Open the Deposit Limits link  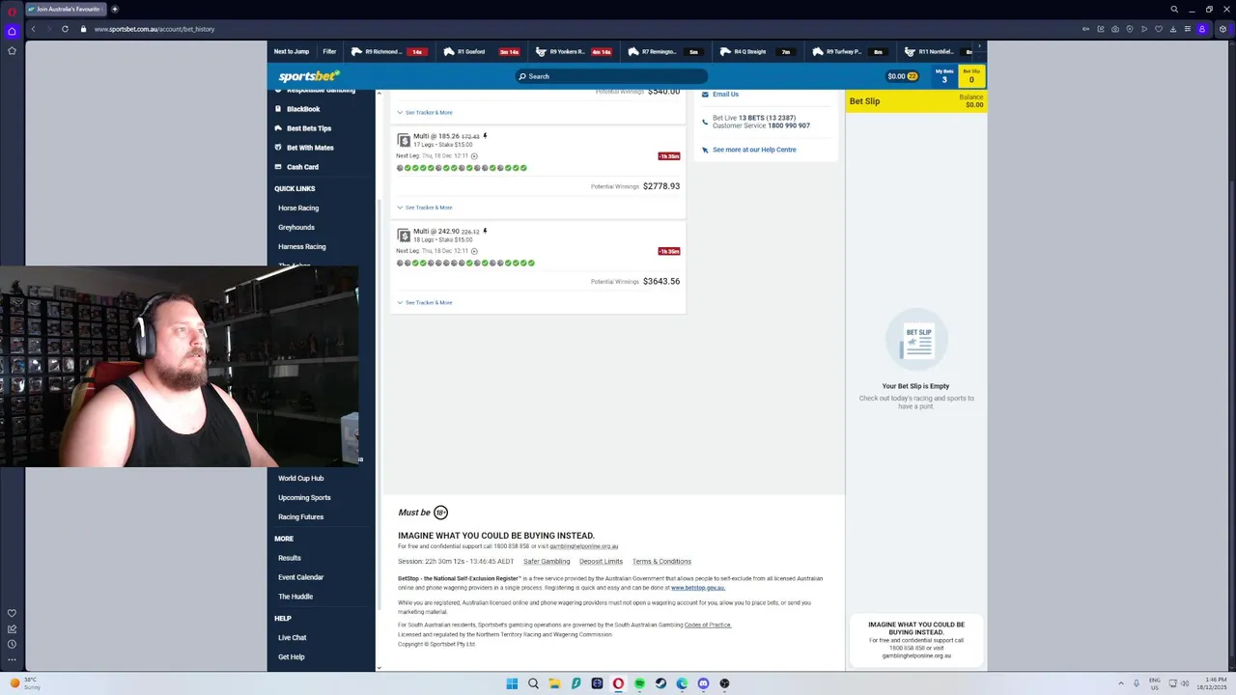(x=601, y=561)
